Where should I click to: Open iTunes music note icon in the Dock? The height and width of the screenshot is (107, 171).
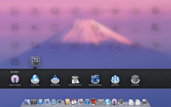(87, 102)
